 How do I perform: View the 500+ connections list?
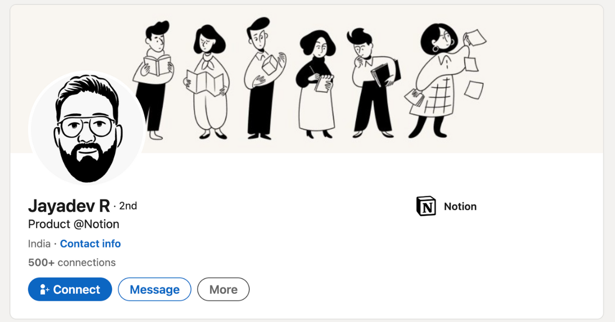[x=72, y=262]
